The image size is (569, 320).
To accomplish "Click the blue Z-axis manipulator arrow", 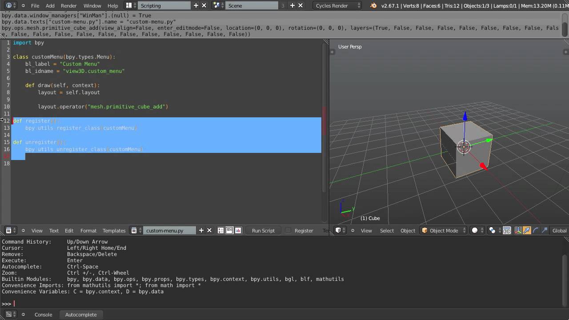I will click(x=465, y=116).
